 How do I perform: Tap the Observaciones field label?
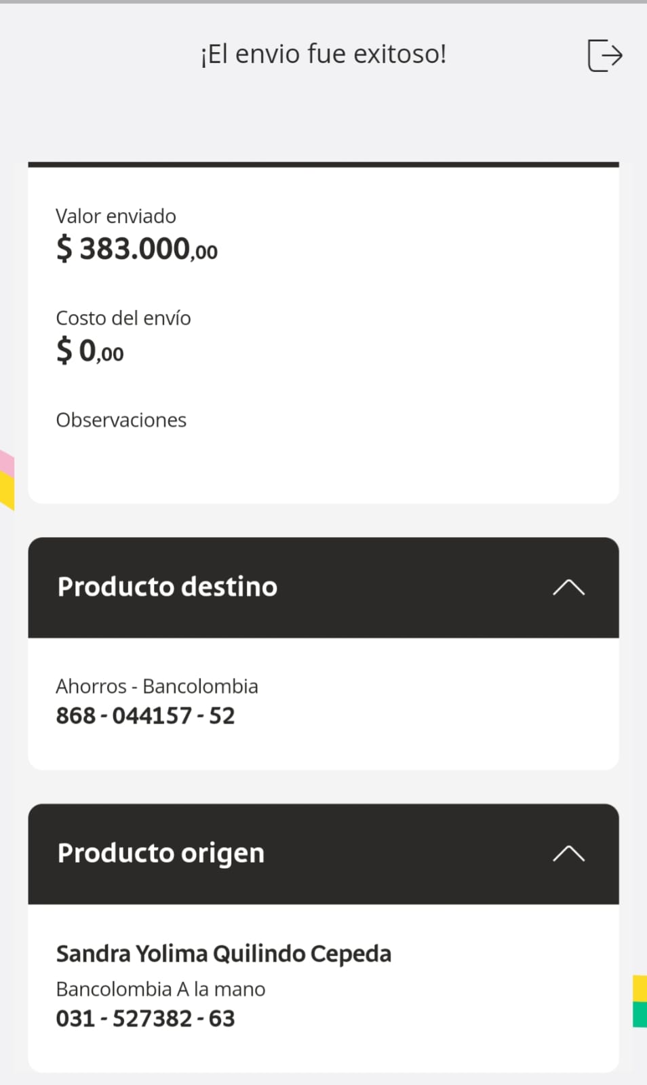[x=121, y=420]
